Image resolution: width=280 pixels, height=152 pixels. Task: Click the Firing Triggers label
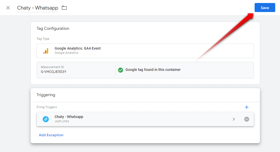46,107
